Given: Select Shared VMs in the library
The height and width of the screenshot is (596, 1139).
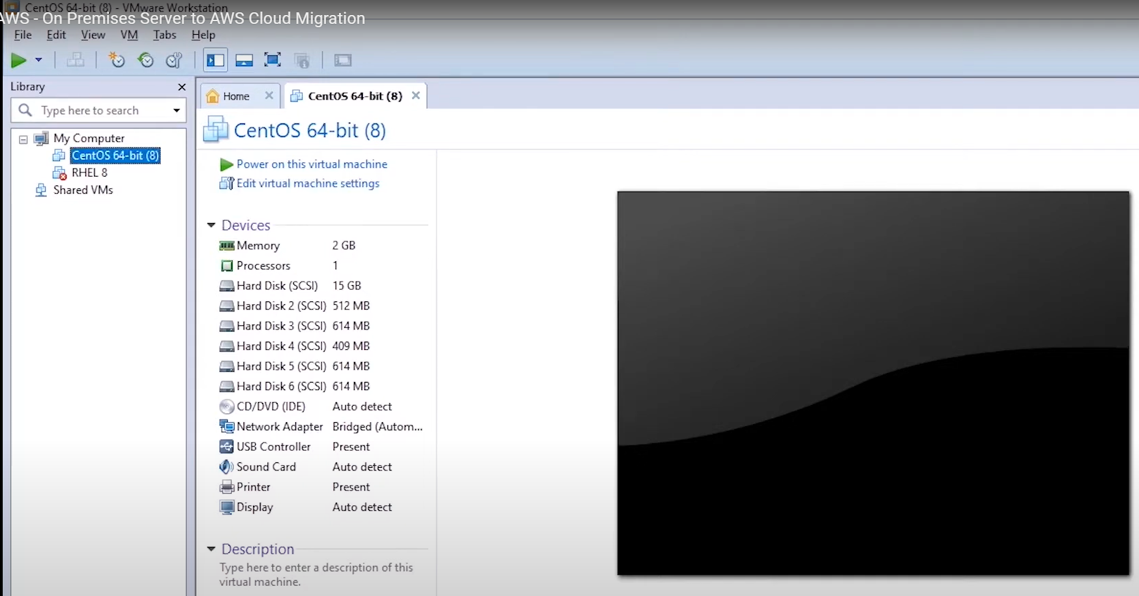Looking at the screenshot, I should 83,190.
